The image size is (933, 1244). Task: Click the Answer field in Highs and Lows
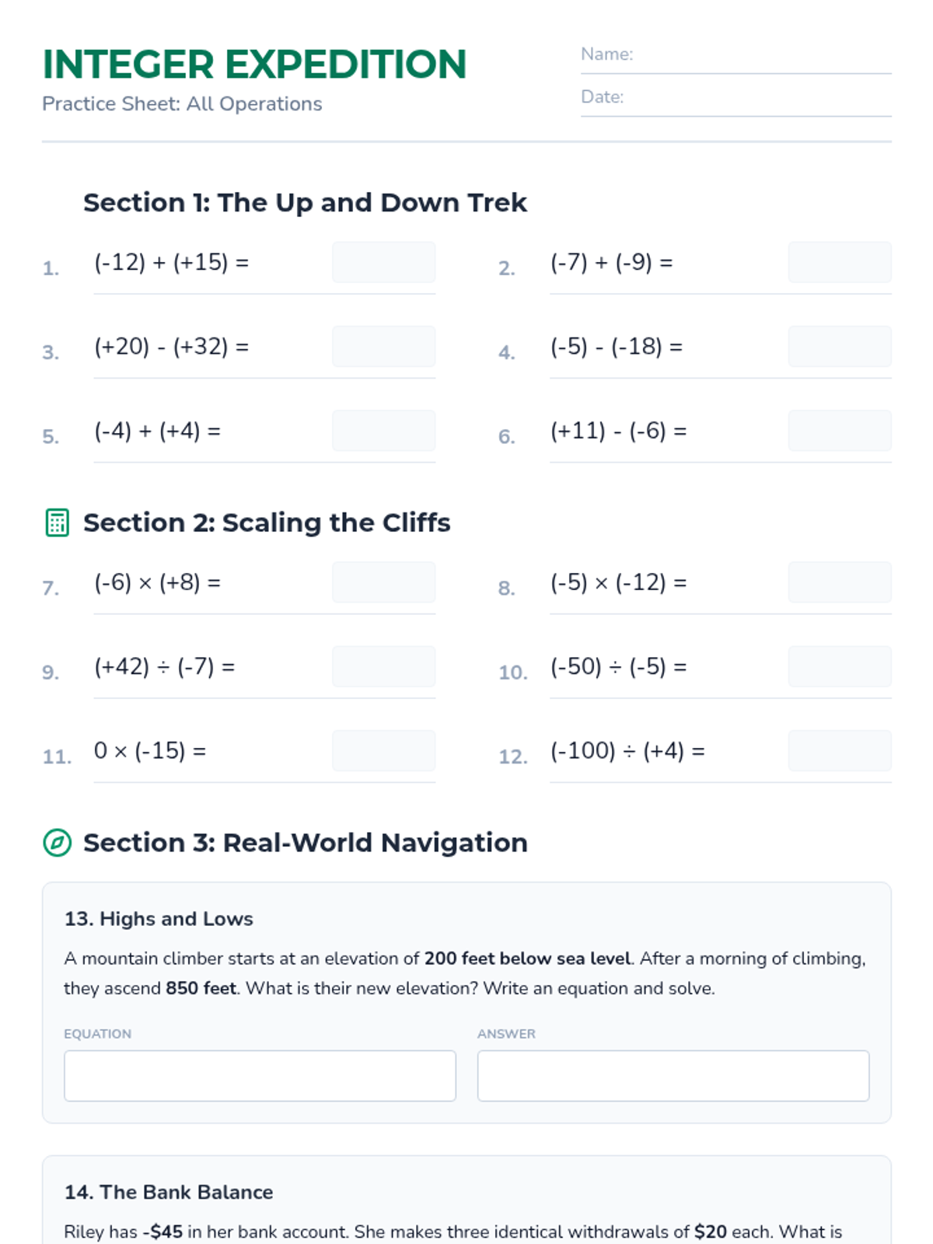click(x=673, y=1076)
